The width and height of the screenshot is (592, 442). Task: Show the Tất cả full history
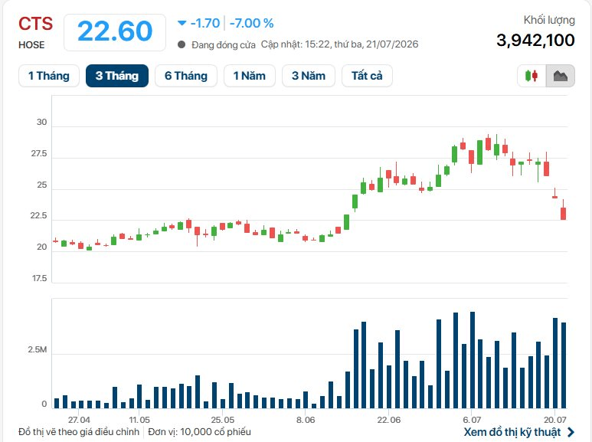coord(367,76)
